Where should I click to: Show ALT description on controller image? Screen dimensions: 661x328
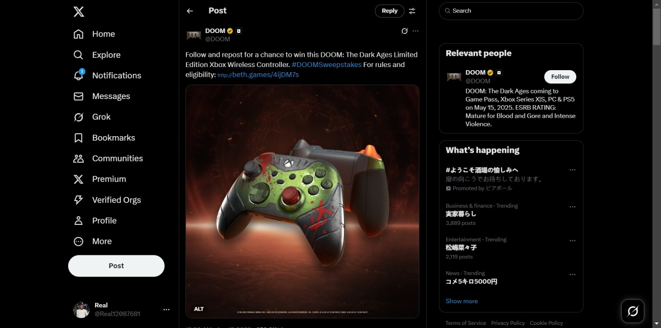tap(199, 309)
